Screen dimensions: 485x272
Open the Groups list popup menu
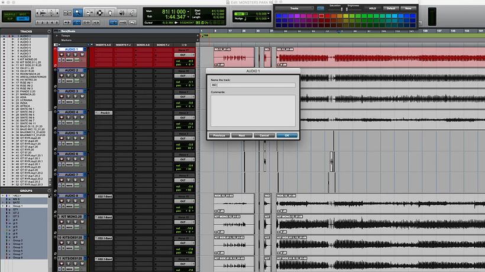pos(49,191)
